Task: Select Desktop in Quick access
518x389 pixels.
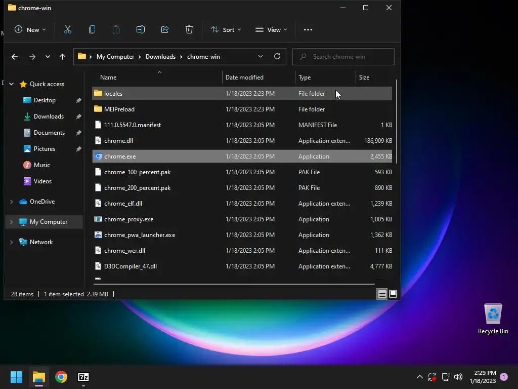Action: [x=45, y=100]
